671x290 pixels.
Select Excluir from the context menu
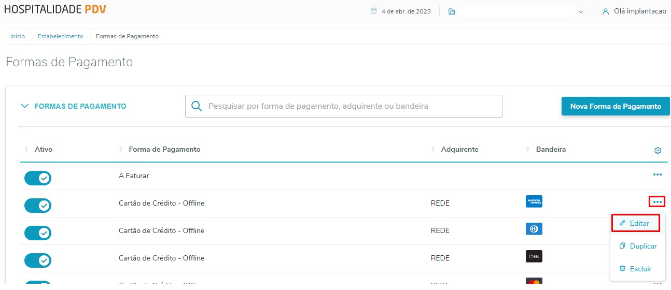tap(635, 269)
